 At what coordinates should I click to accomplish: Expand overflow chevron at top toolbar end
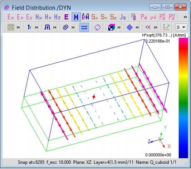point(185,17)
